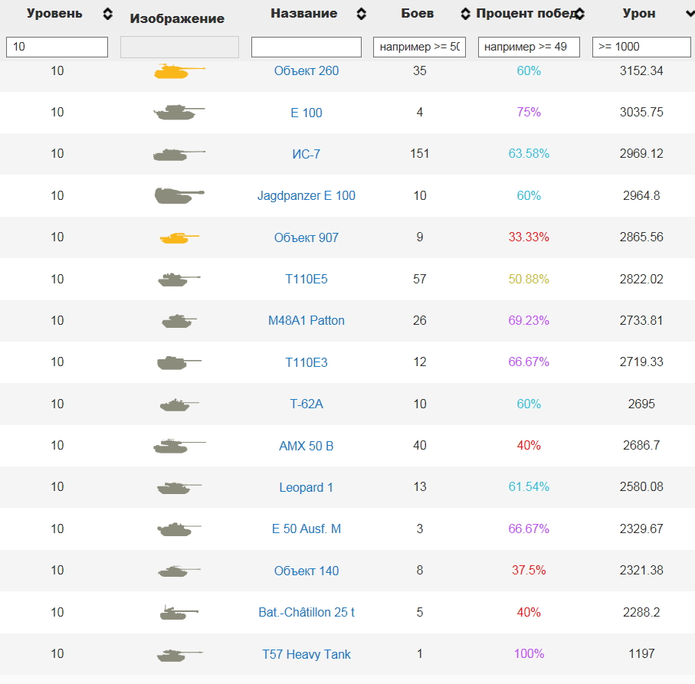The height and width of the screenshot is (684, 695).
Task: Click the T110E3 tank icon
Action: tap(179, 362)
